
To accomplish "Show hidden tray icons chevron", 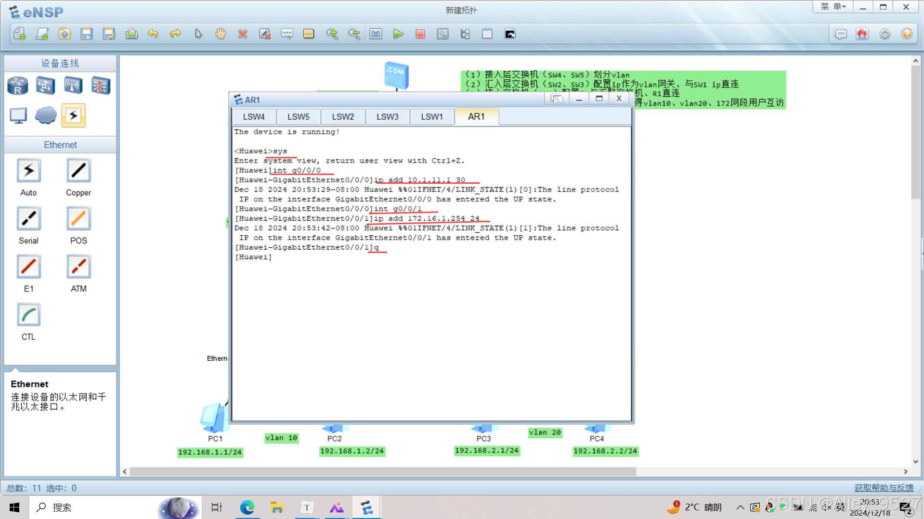I will coord(740,507).
